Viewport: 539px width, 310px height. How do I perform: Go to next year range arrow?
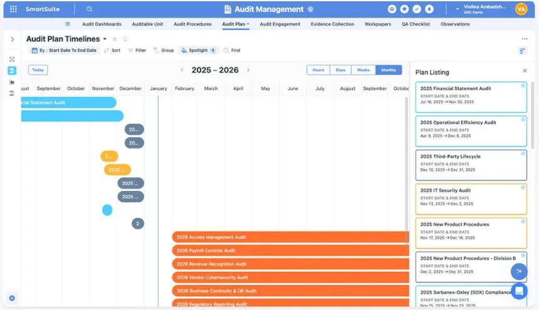point(248,70)
